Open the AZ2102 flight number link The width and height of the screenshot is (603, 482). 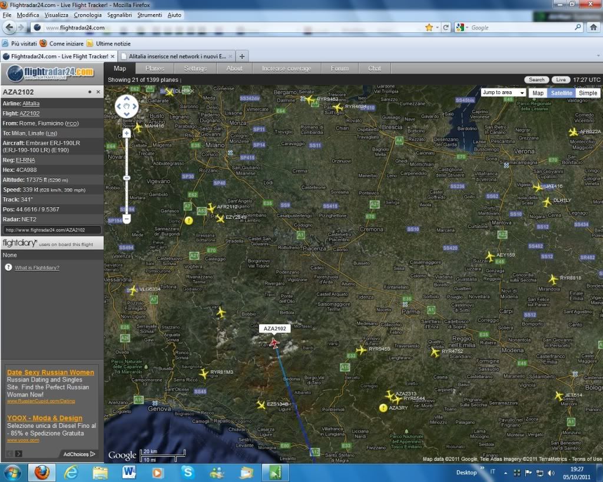coord(29,114)
